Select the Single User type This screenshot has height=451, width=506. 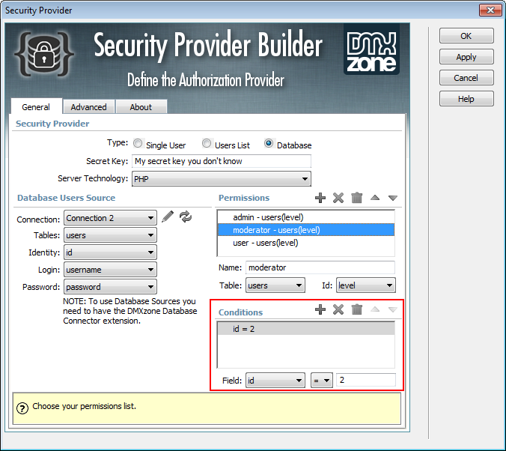(x=138, y=143)
